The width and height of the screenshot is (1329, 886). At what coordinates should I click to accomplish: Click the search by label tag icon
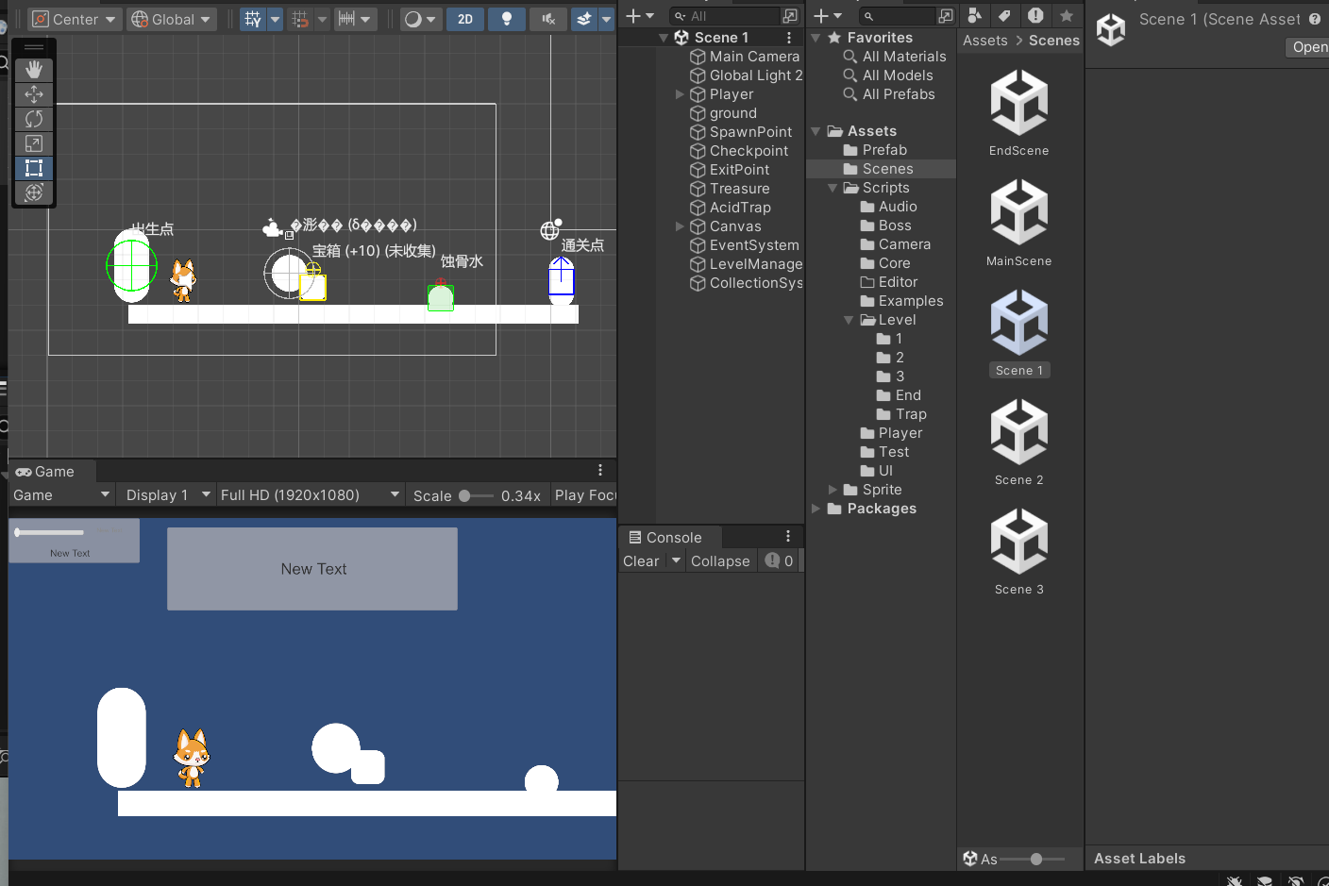(1004, 16)
